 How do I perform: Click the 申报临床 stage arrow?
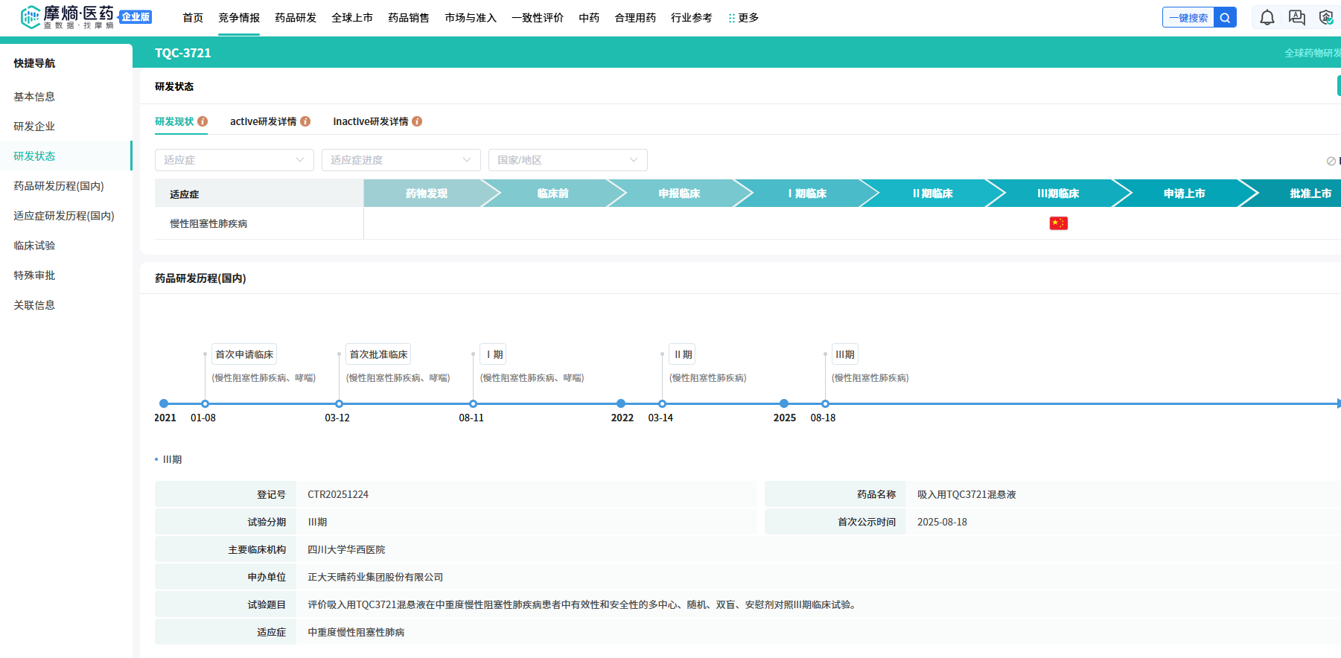[679, 194]
